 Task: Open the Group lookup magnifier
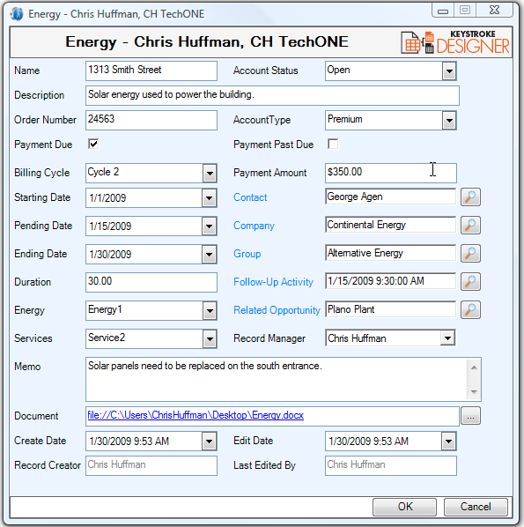point(470,254)
